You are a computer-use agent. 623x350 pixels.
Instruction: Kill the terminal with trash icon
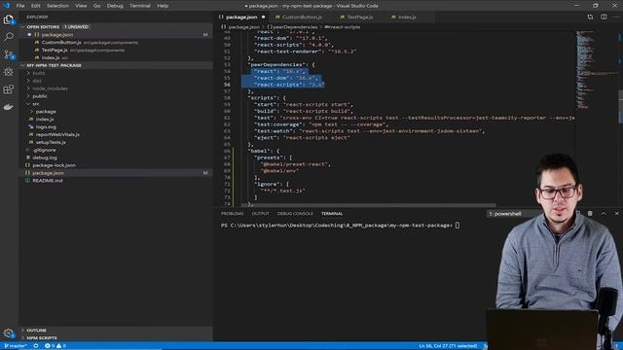click(590, 214)
